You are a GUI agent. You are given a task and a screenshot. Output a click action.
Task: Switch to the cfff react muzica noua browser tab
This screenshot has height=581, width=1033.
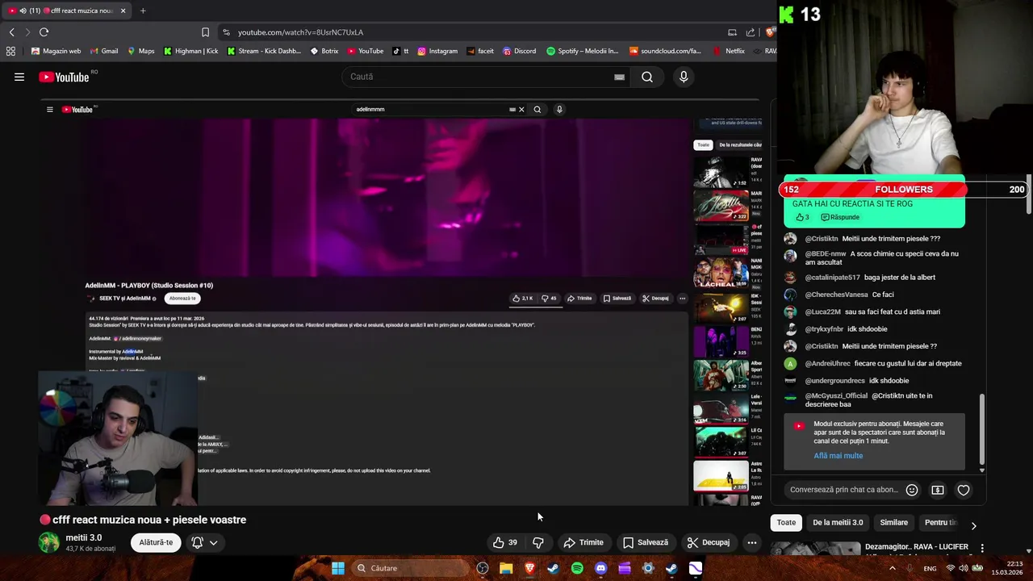(67, 10)
